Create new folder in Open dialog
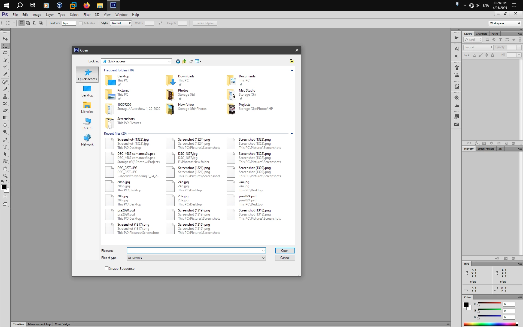 (x=191, y=61)
